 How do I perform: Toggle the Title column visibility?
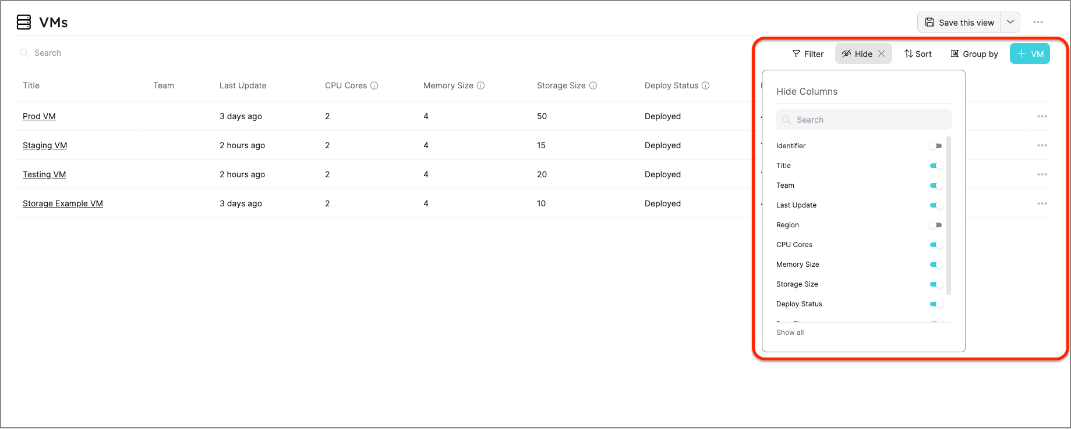[936, 166]
